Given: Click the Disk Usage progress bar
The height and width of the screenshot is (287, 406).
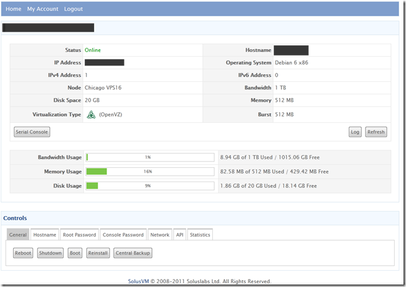Looking at the screenshot, I should 150,186.
